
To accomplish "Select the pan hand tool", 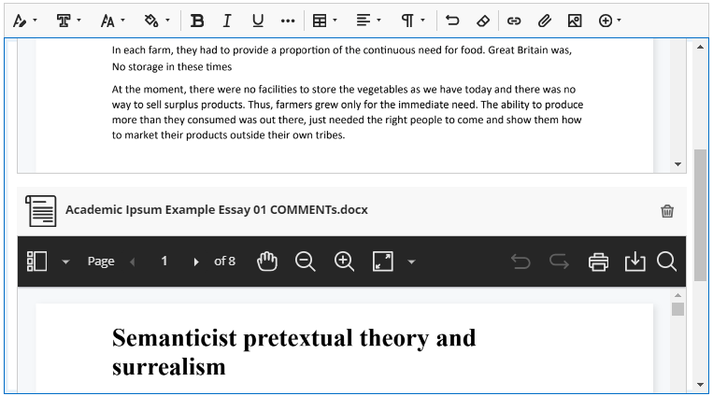I will [267, 262].
